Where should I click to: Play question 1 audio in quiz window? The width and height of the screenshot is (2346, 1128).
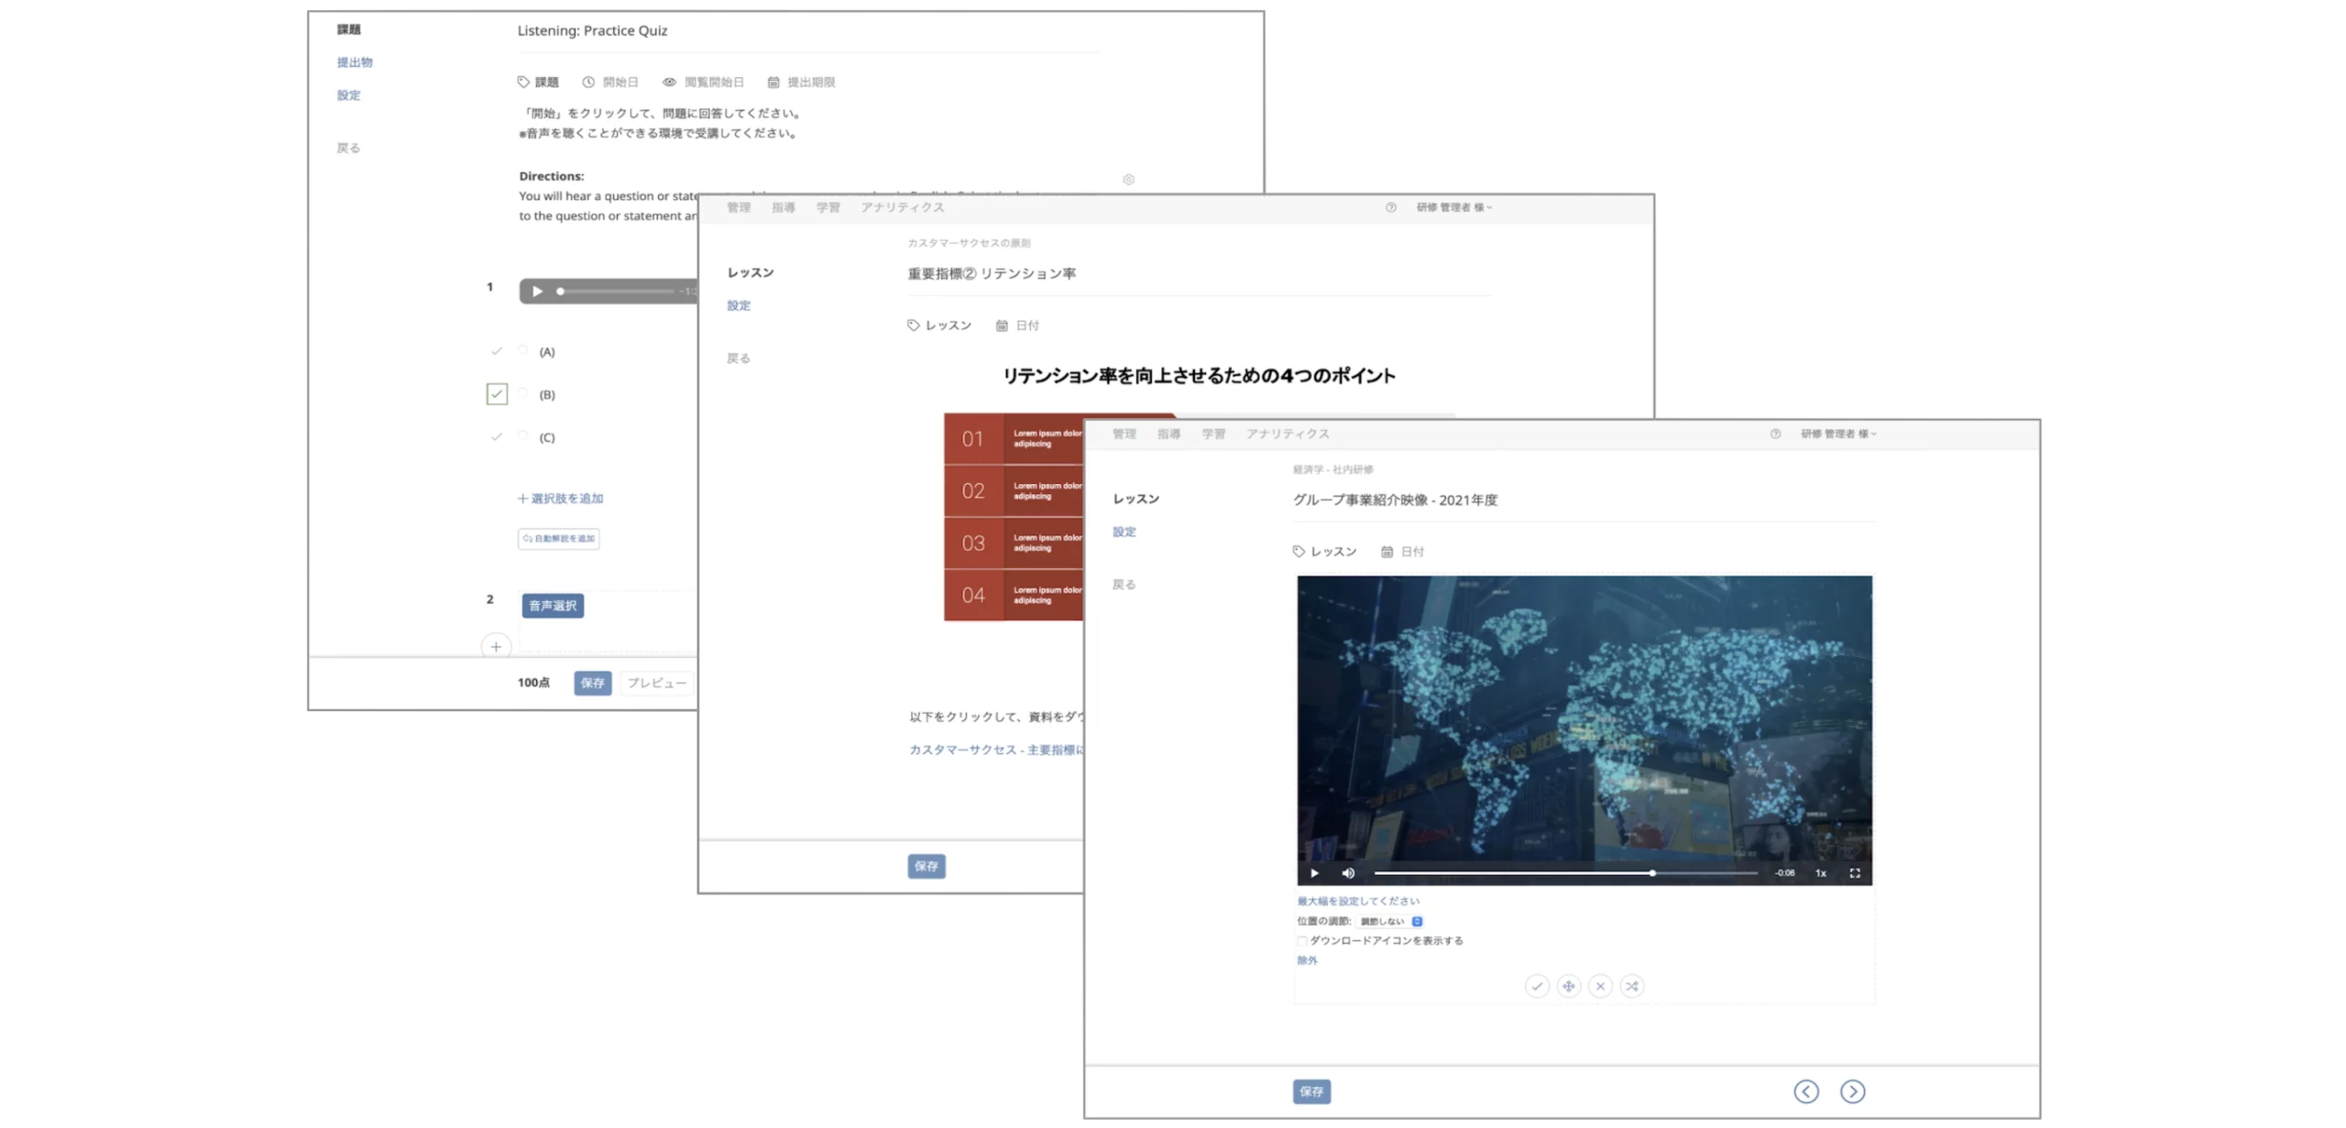(x=537, y=290)
